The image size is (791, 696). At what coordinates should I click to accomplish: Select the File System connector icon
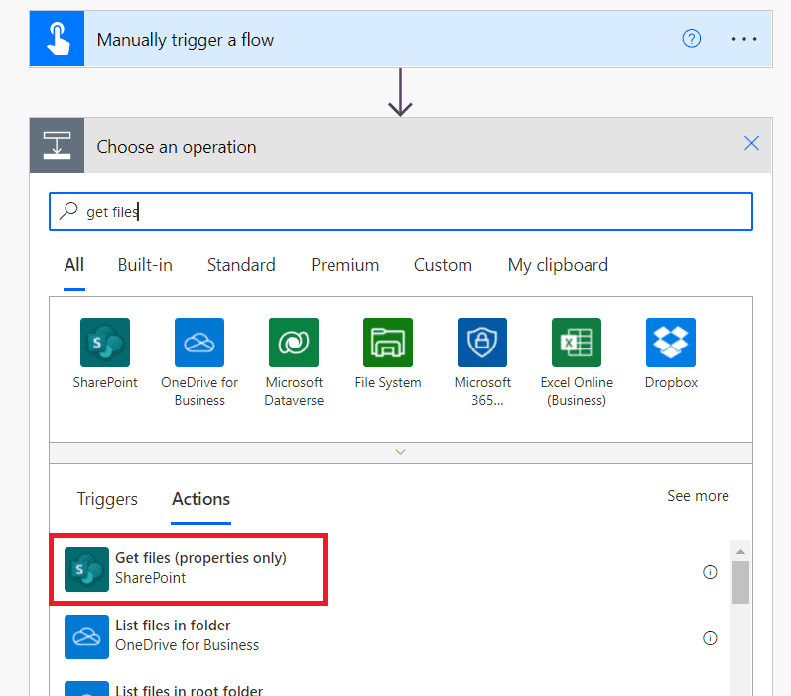pos(388,343)
